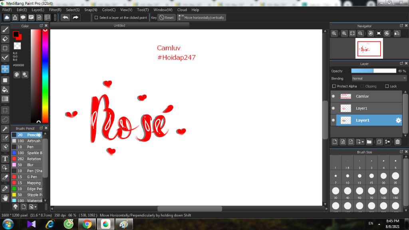Hide the Camluv layer

(x=334, y=96)
